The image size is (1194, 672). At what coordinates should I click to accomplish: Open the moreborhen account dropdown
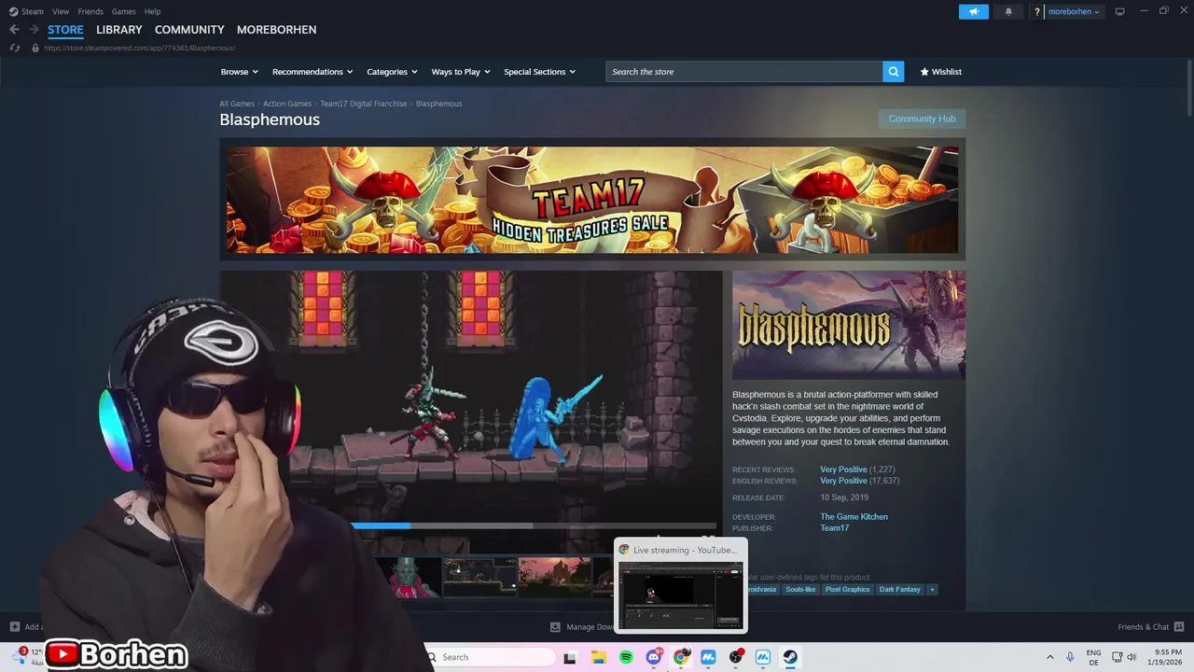click(1074, 11)
